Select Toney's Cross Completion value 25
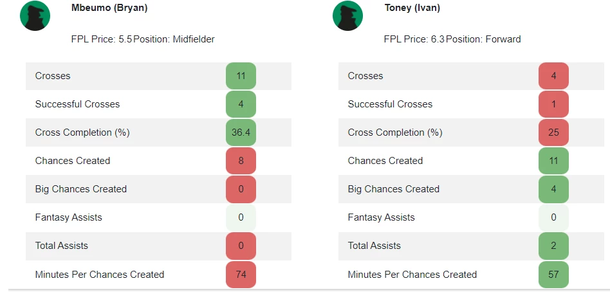This screenshot has height=292, width=610. pyautogui.click(x=553, y=132)
